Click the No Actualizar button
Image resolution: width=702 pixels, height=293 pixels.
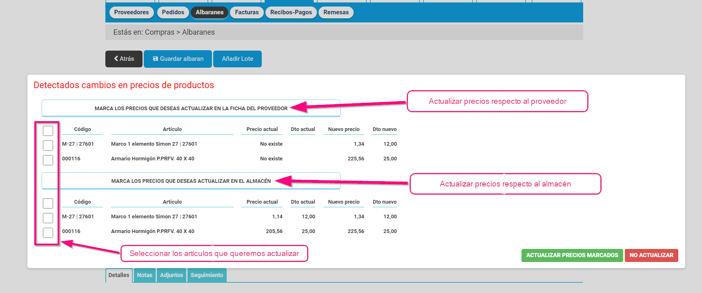coord(651,255)
